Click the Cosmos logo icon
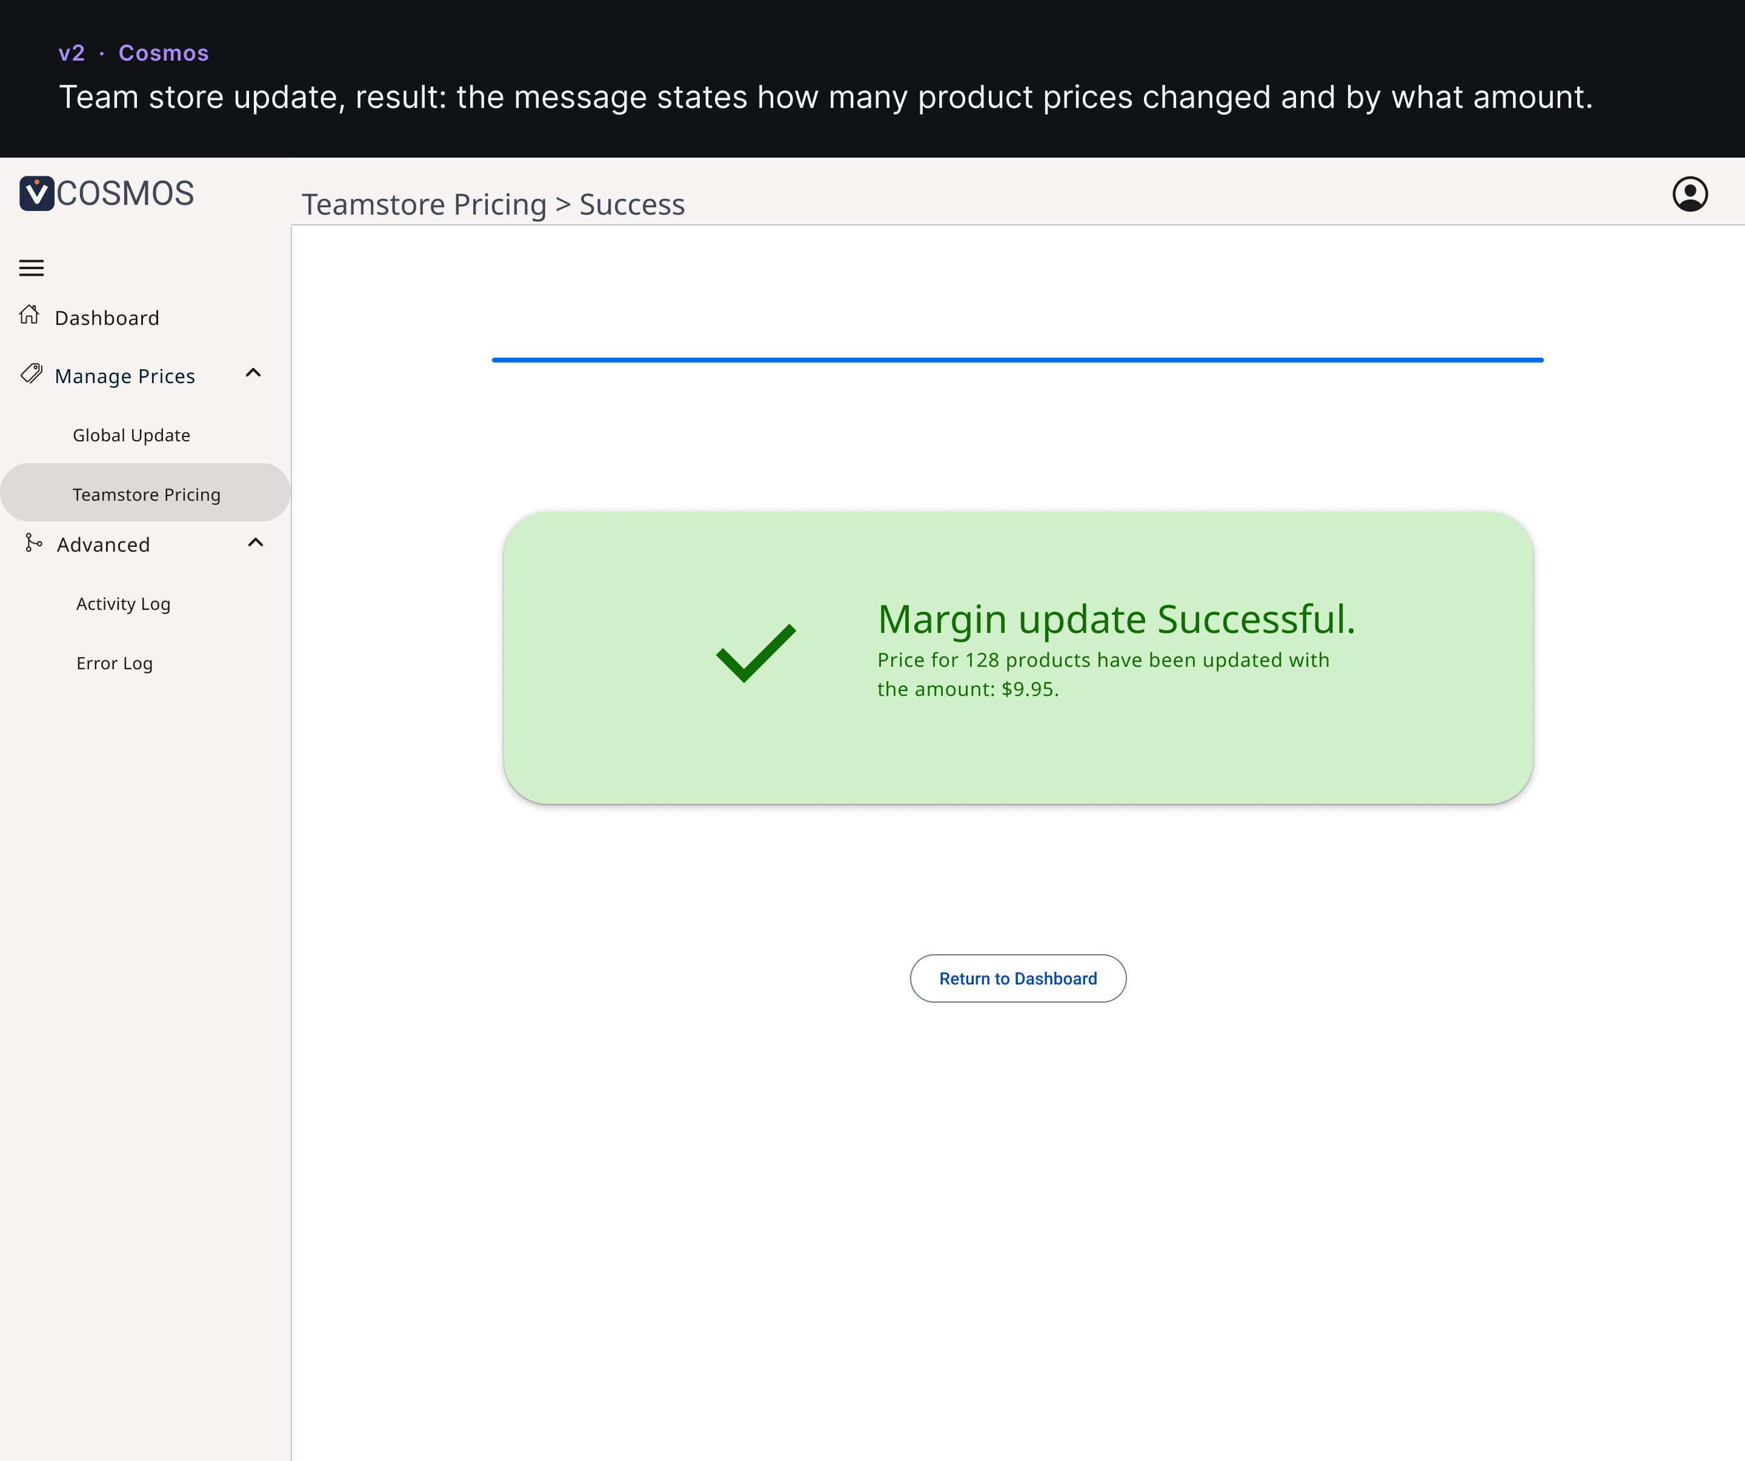 (36, 193)
